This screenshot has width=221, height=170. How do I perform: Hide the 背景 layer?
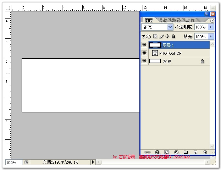click(144, 61)
